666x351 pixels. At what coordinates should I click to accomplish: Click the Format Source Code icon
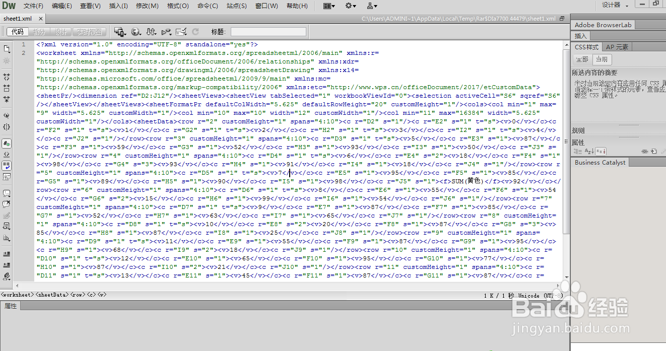tap(7, 276)
